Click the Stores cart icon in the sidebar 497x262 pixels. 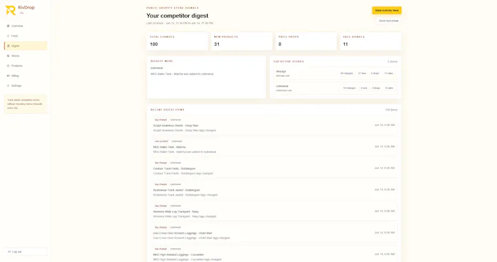point(8,56)
